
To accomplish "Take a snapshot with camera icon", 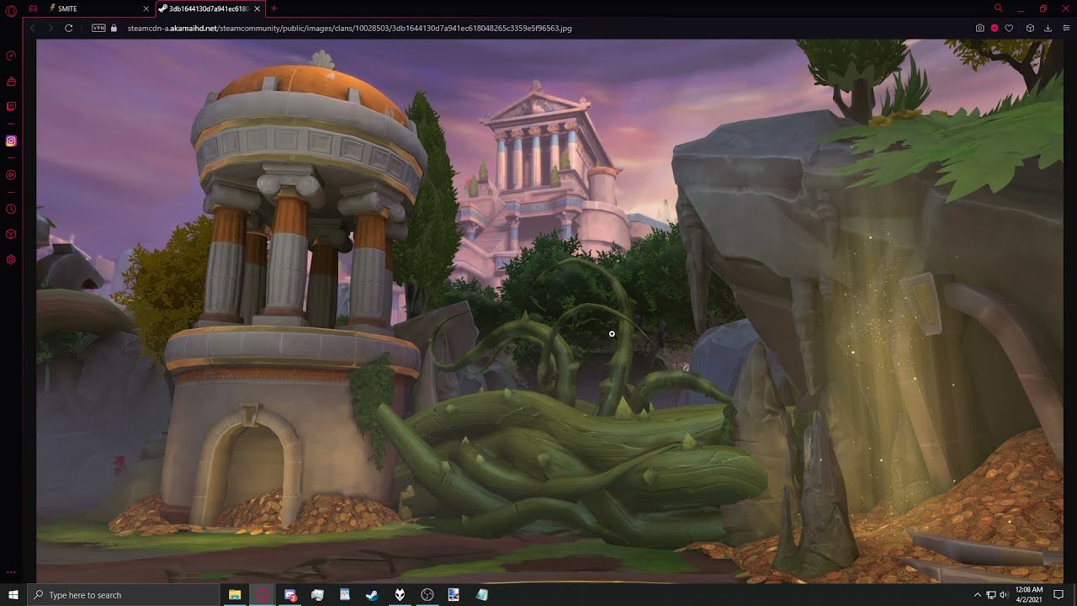I will pos(979,28).
